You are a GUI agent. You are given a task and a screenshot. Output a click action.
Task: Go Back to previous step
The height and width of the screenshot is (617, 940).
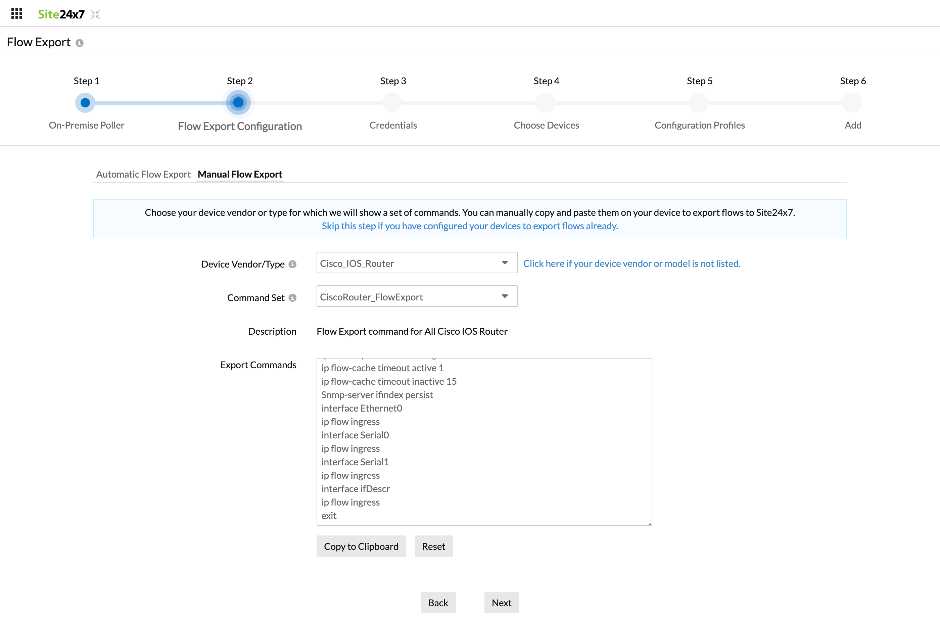[x=438, y=603]
